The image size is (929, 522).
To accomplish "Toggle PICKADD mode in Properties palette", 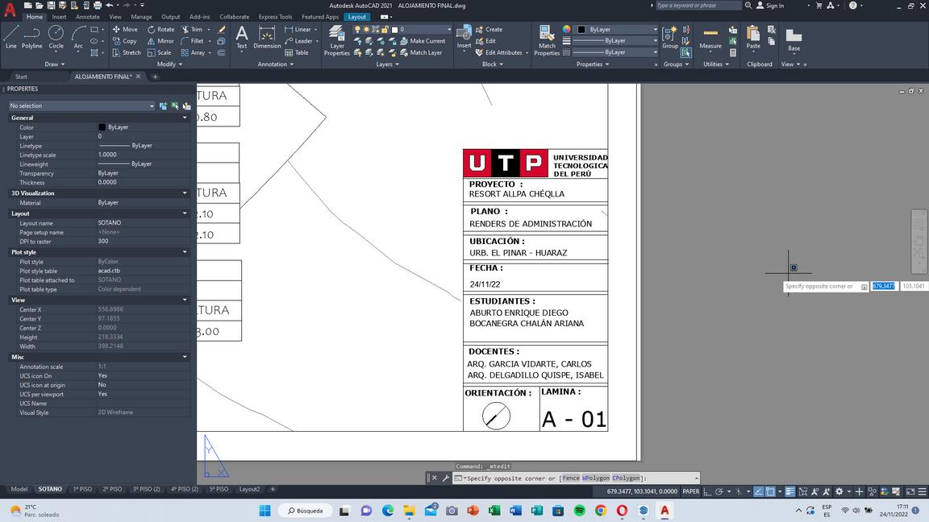I will pos(163,106).
